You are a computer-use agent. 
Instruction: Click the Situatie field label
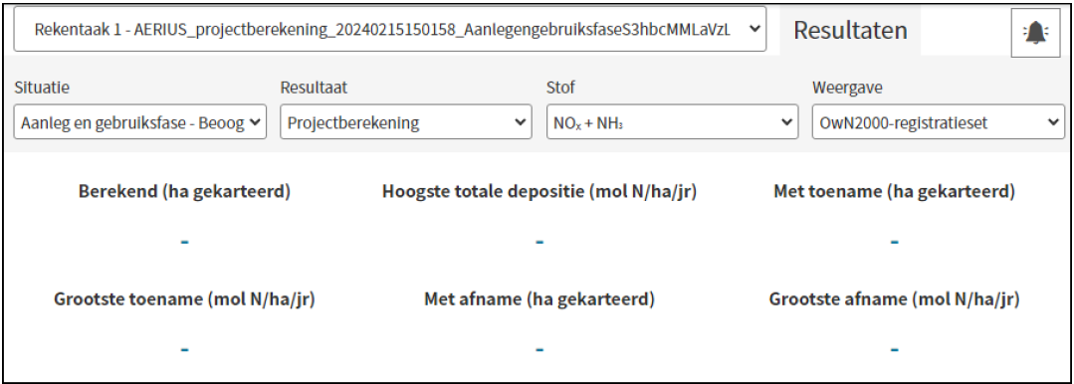(x=42, y=88)
